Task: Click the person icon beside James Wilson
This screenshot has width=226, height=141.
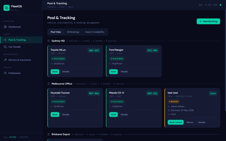Action: (x=169, y=107)
